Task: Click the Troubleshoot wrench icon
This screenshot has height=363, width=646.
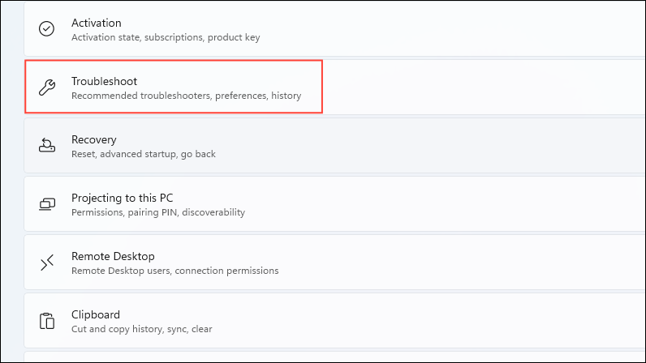Action: click(47, 88)
